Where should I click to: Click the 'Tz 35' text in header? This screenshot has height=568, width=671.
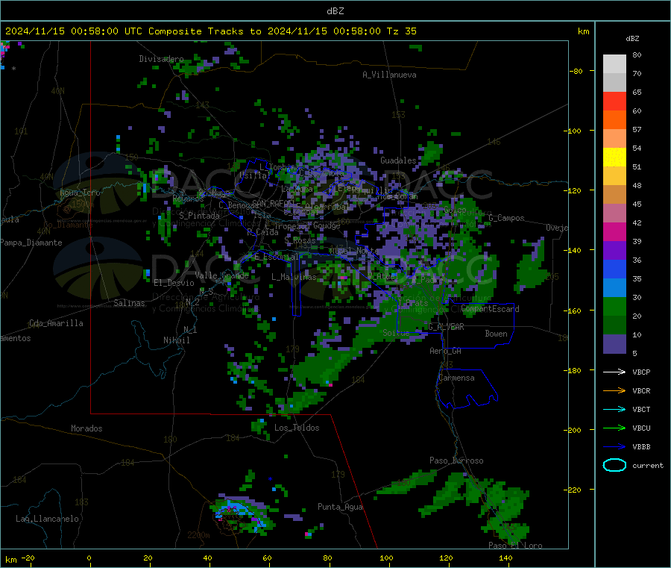pos(401,31)
